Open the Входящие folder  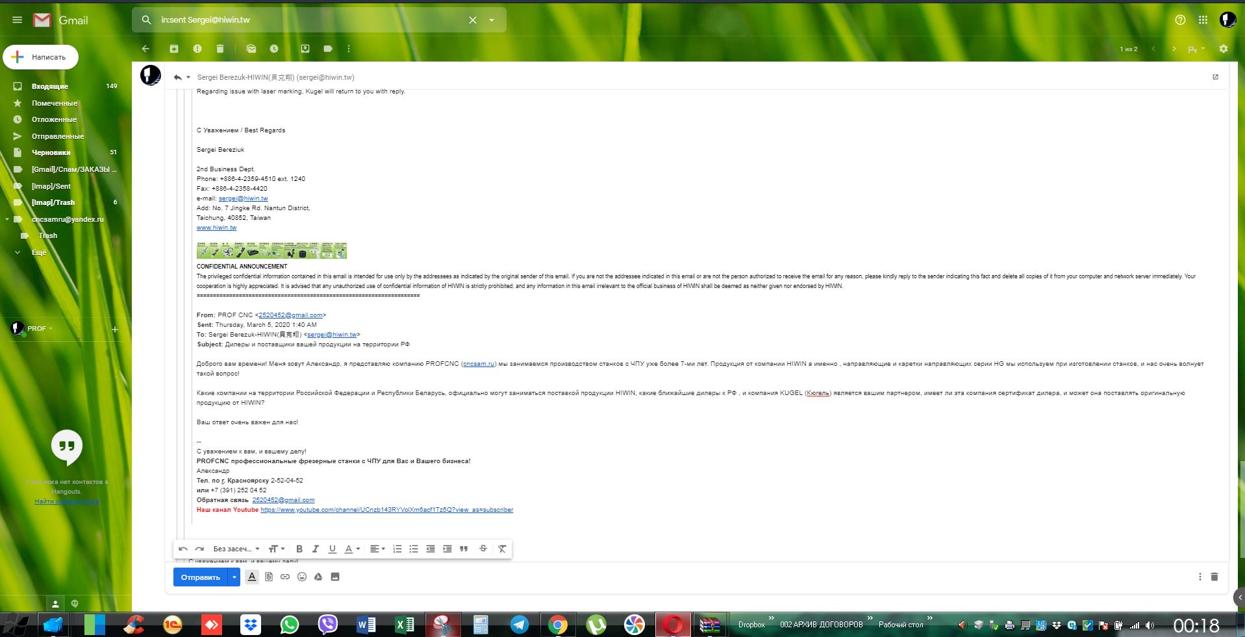pos(50,86)
